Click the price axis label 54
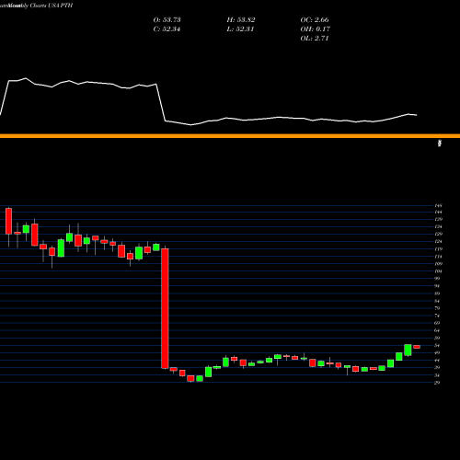The height and width of the screenshot is (460, 460). pos(437,345)
